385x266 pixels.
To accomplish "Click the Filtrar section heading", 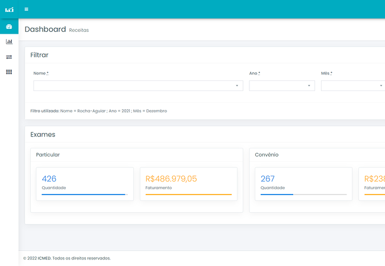I will point(39,55).
